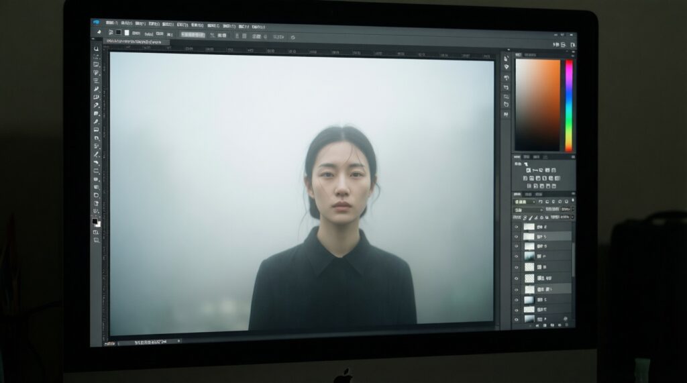The height and width of the screenshot is (383, 687).
Task: Click the foreground/background color swatch in toolbar
Action: click(x=95, y=221)
